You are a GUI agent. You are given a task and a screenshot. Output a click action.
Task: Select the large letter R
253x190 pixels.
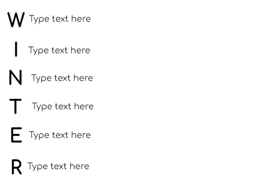click(x=16, y=167)
